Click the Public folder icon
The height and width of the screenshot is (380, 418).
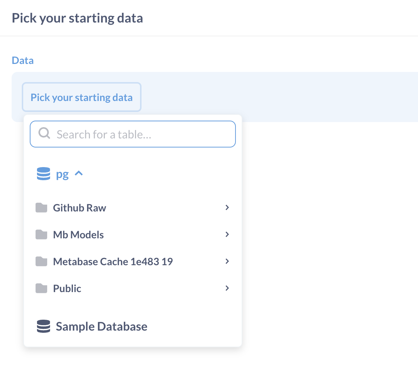[x=42, y=288]
